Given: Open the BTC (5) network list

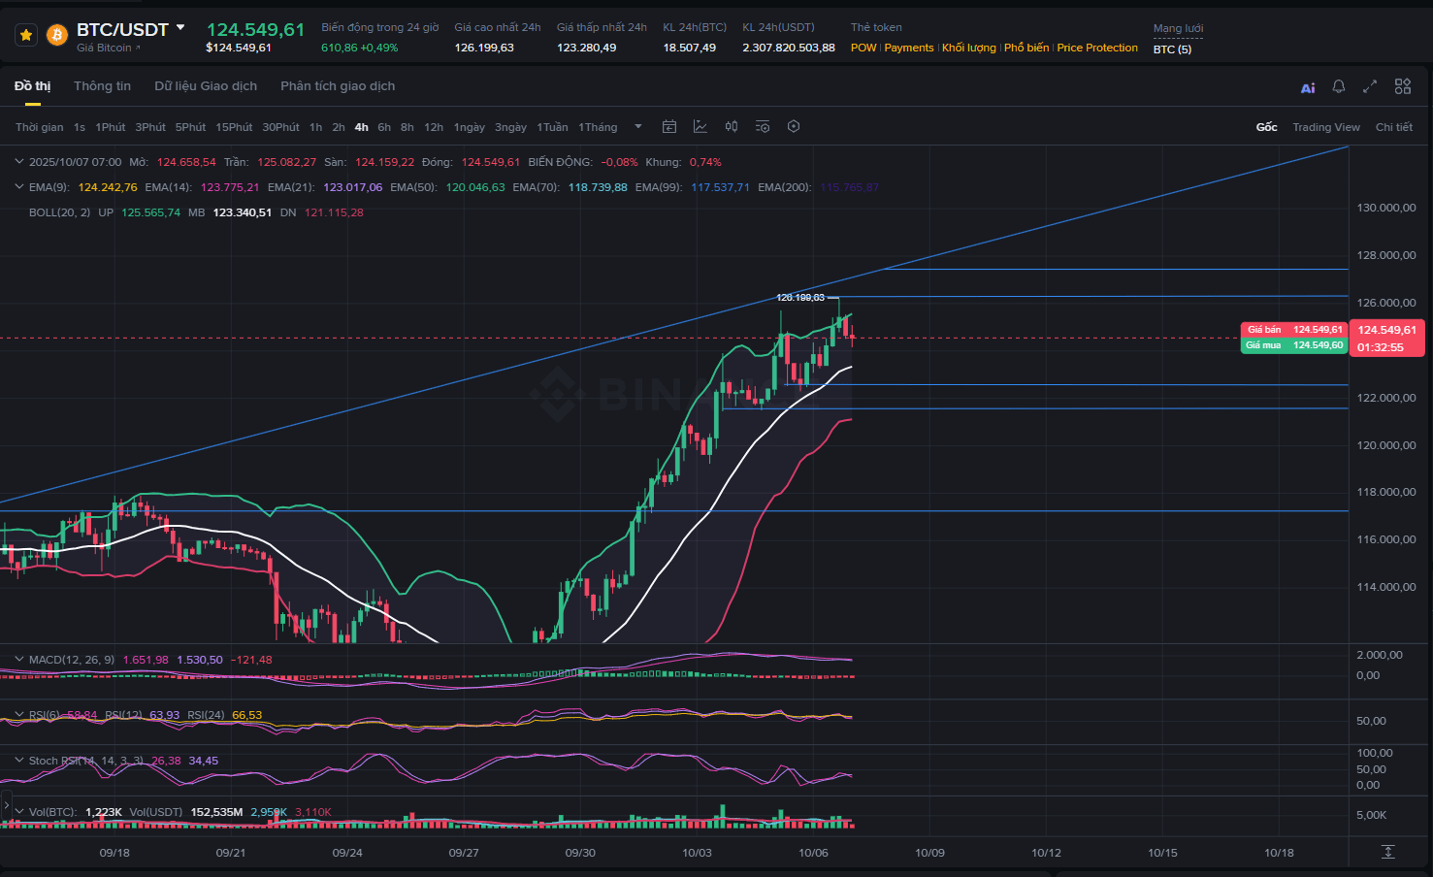Looking at the screenshot, I should 1172,49.
